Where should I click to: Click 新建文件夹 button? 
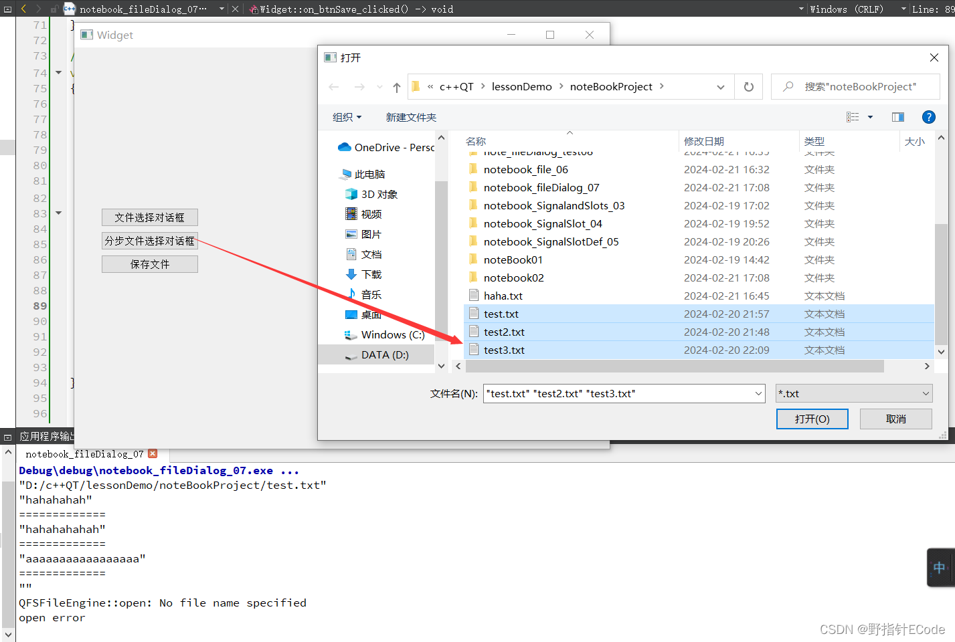point(411,117)
